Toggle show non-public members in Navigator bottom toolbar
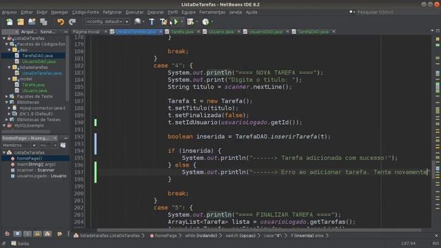Viewport: 441px width, 248px height. 37,234
